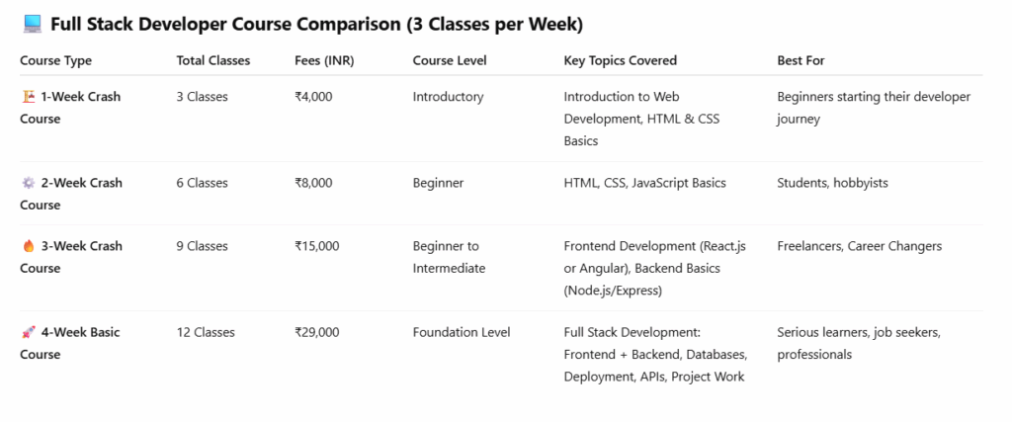This screenshot has width=1012, height=422.
Task: Click the gear icon before 2-Week Crash Course
Action: point(28,183)
